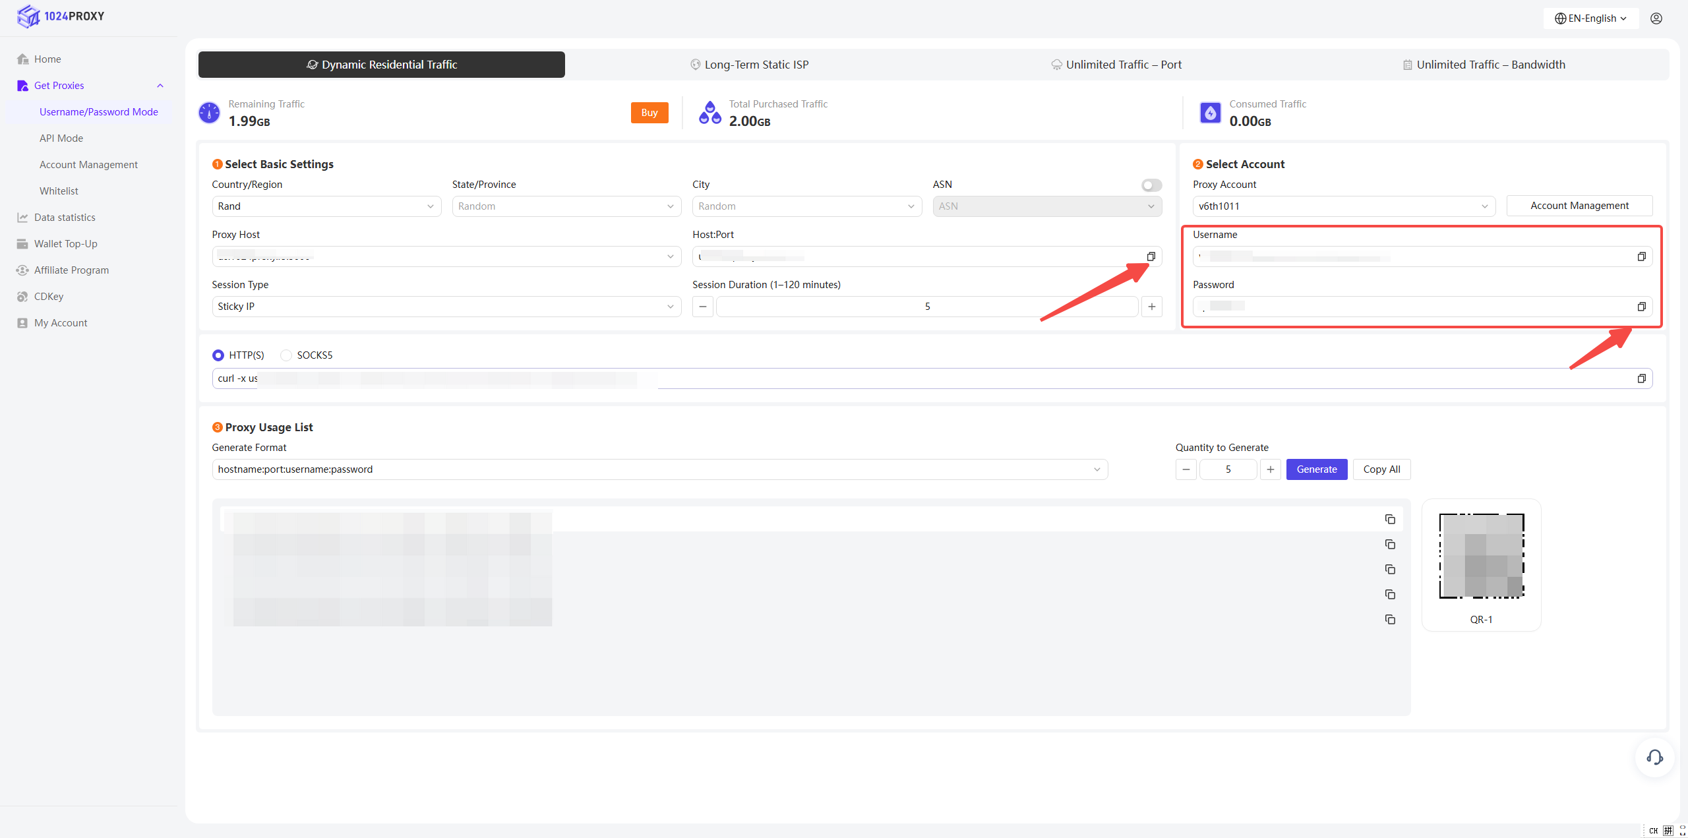The image size is (1688, 838).
Task: Open the Country/Region dropdown
Action: click(x=326, y=206)
